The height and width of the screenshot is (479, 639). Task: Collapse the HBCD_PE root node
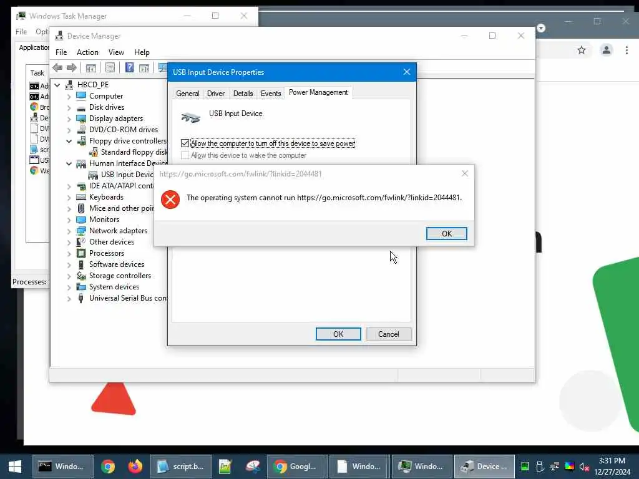click(57, 85)
